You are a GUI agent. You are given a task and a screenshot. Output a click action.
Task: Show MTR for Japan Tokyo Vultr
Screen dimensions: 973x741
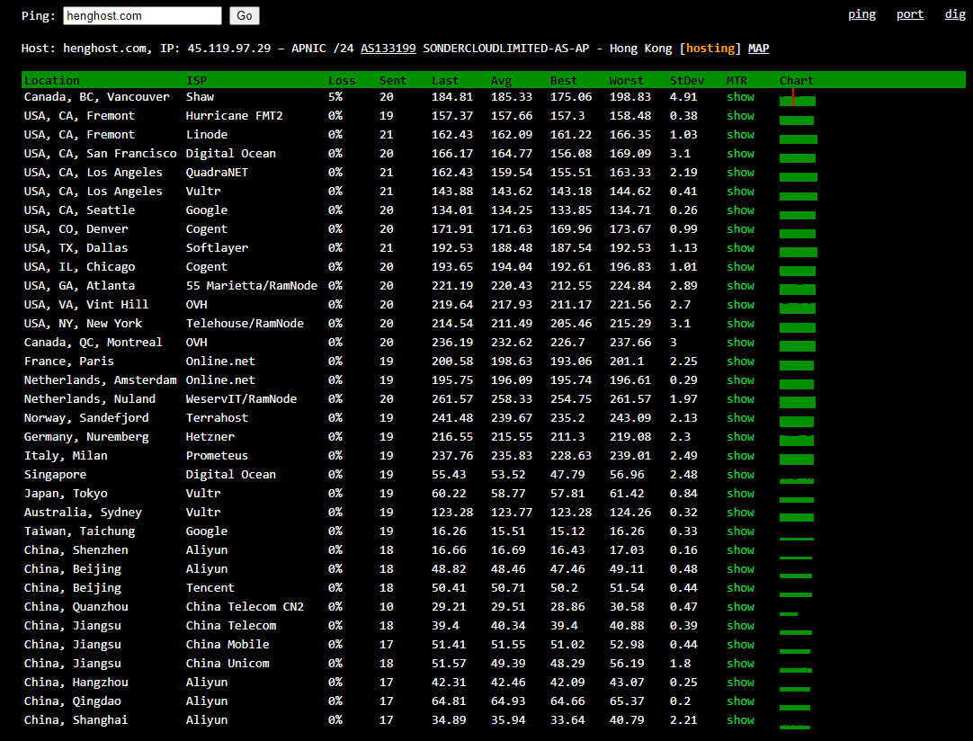[740, 494]
